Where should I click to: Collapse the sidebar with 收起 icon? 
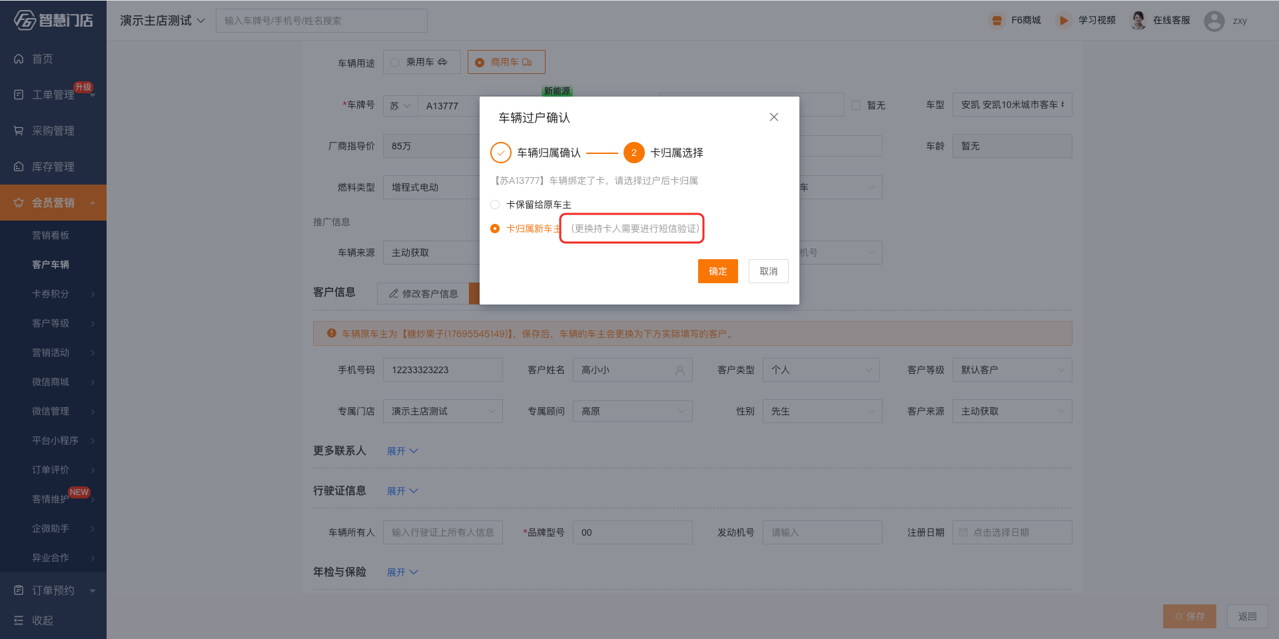19,620
